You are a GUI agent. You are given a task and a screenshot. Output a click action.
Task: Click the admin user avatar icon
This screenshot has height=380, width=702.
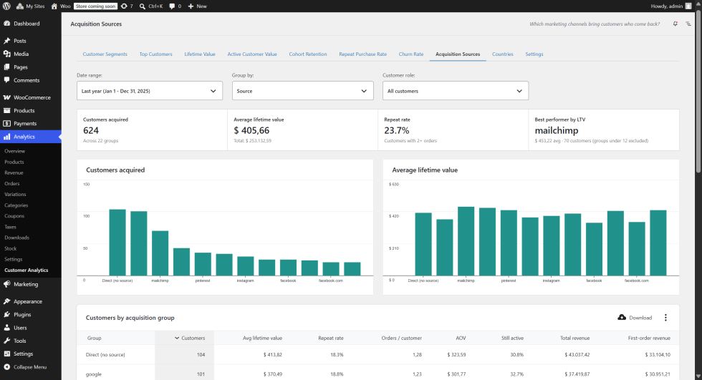coord(688,6)
